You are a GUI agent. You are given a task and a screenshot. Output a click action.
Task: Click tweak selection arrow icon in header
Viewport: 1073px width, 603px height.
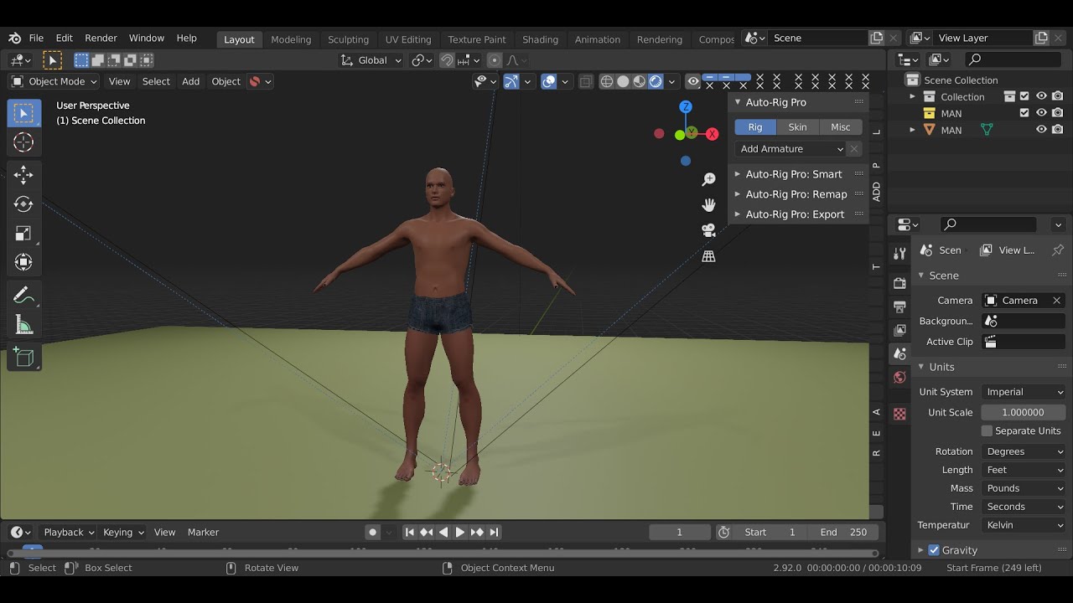click(x=52, y=60)
